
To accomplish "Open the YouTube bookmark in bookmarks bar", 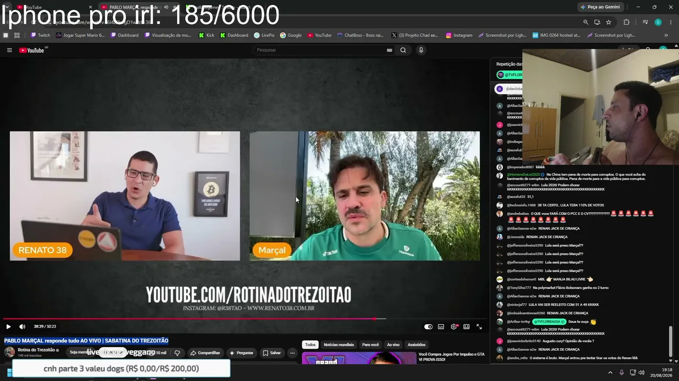I will [x=319, y=35].
